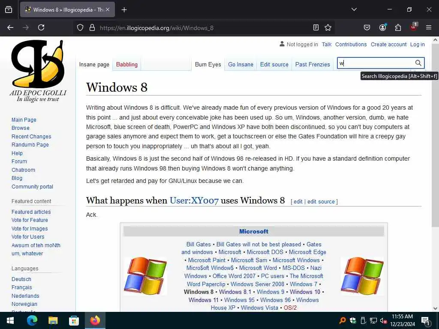Open Community portal sidebar link
The width and height of the screenshot is (439, 329).
32,187
